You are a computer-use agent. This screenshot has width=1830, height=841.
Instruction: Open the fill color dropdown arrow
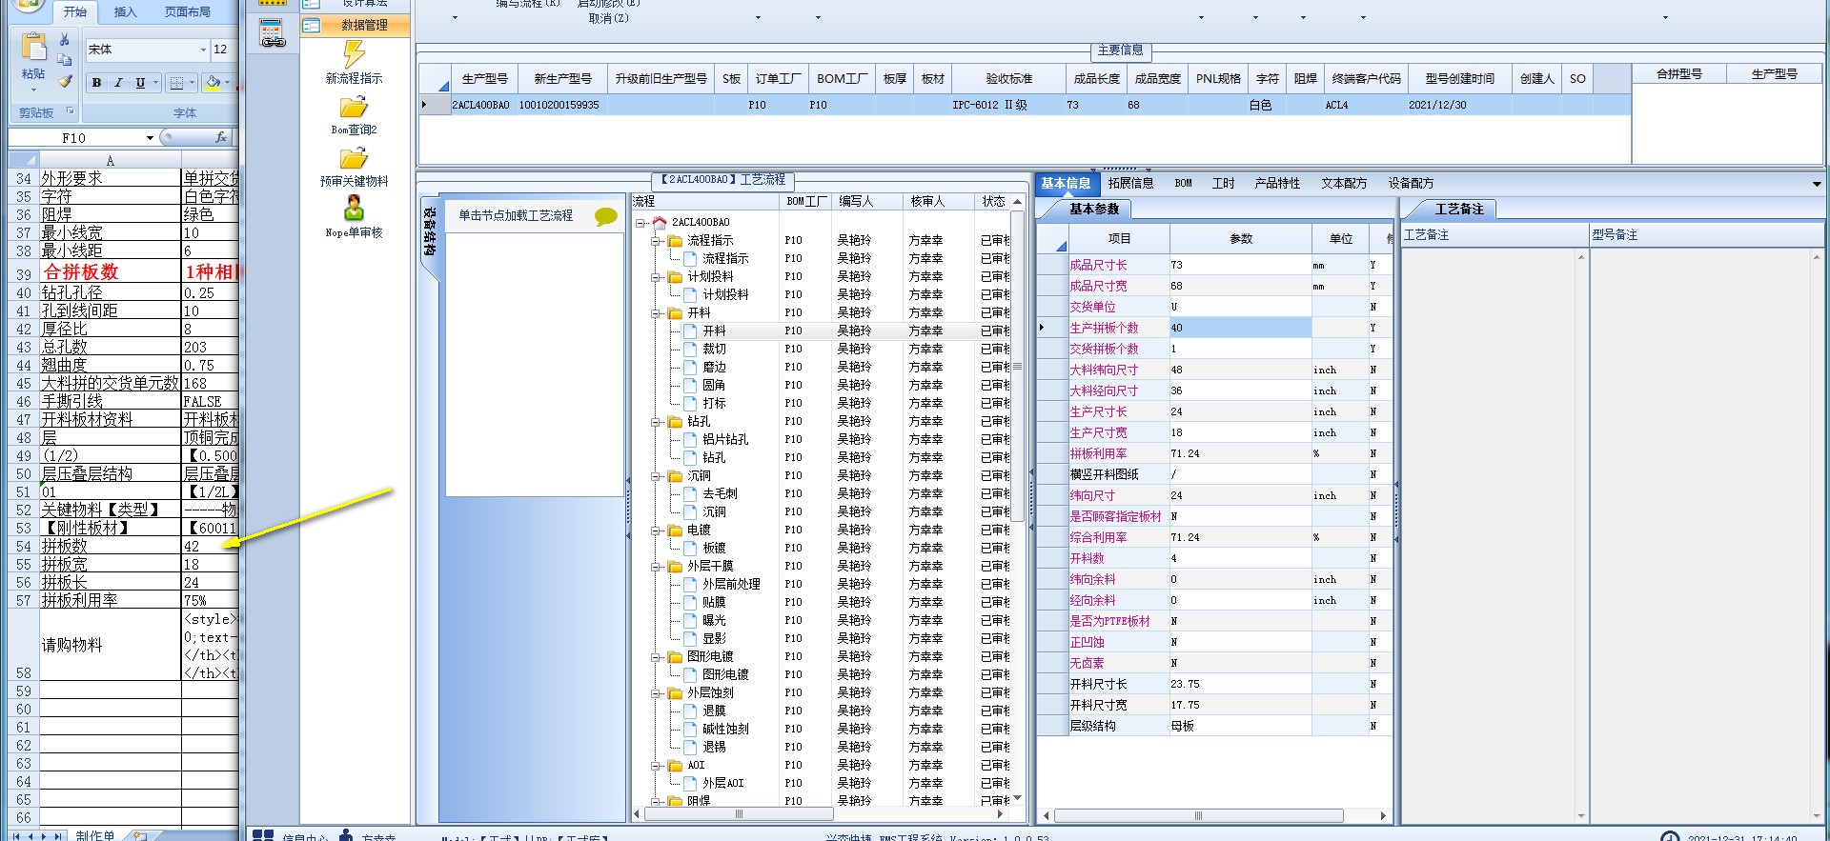228,83
